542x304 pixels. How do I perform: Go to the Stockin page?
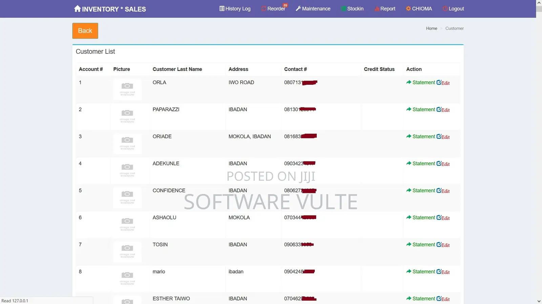[x=352, y=9]
